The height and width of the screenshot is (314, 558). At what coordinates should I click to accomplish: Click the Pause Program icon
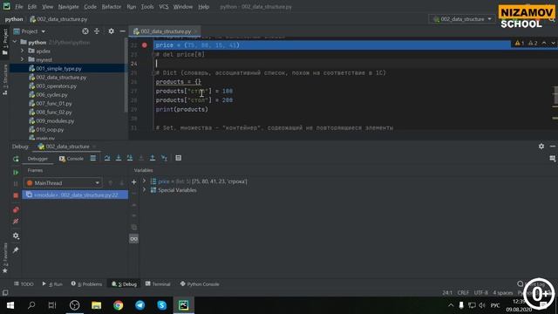point(16,184)
